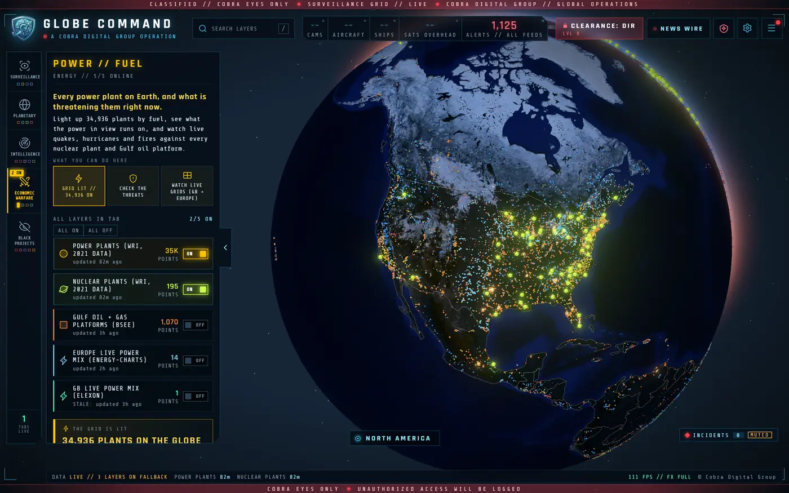Open the Ships counter in top bar
The image size is (789, 493).
[384, 28]
